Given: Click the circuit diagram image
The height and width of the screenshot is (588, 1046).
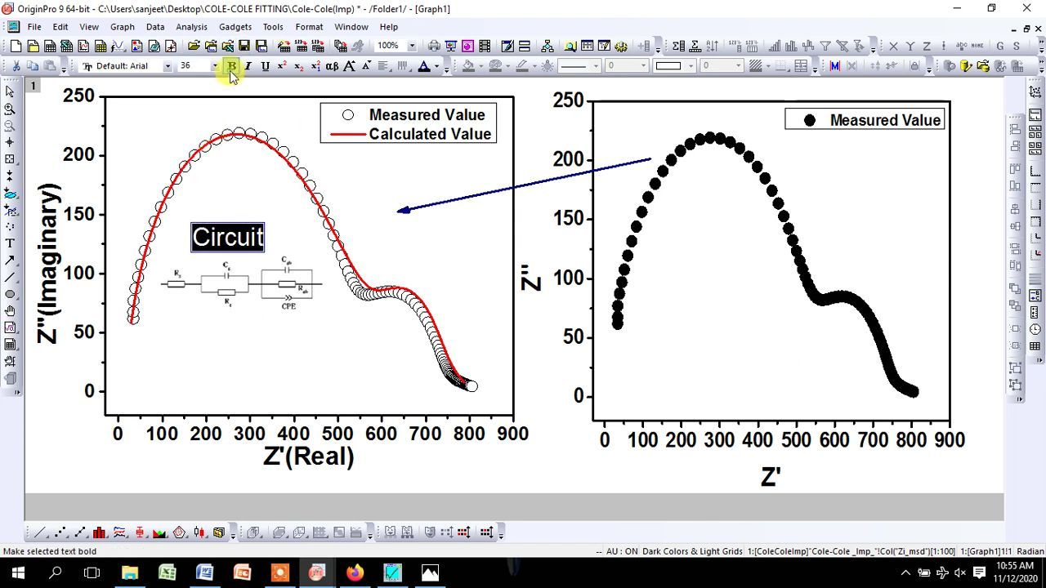Looking at the screenshot, I should [242, 284].
